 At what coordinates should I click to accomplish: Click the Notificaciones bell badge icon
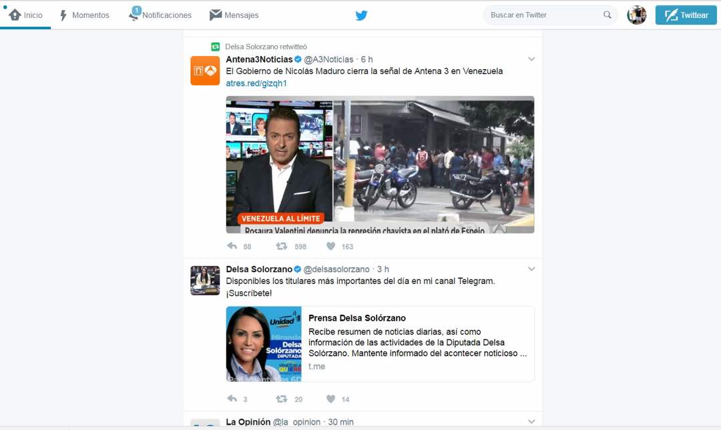tap(135, 13)
